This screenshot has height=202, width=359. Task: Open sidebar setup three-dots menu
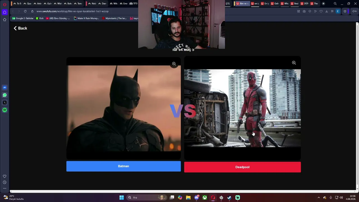[4, 189]
